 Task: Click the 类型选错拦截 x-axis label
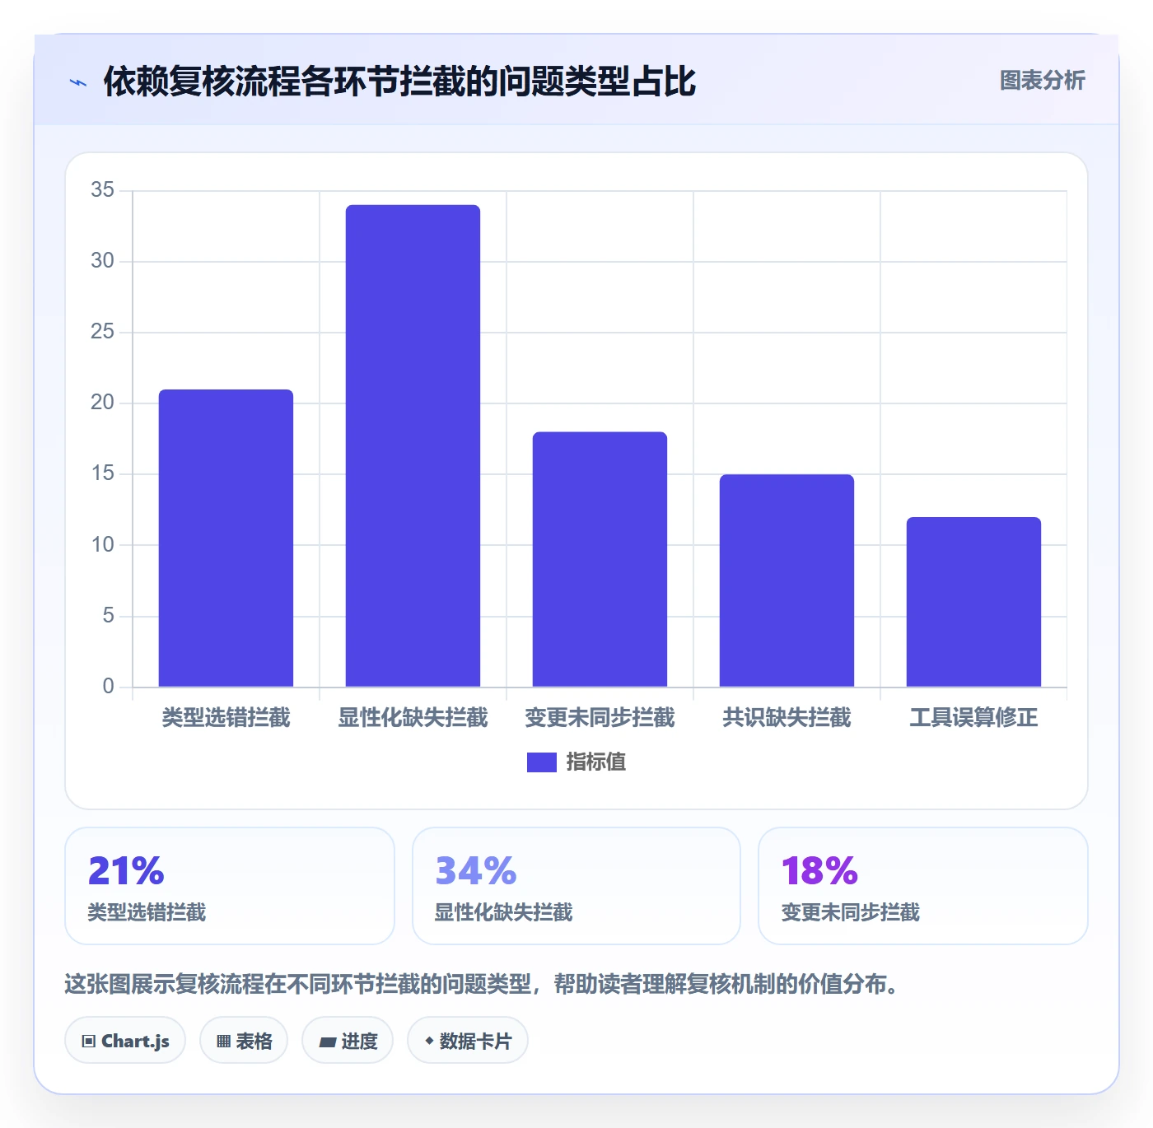pos(226,718)
